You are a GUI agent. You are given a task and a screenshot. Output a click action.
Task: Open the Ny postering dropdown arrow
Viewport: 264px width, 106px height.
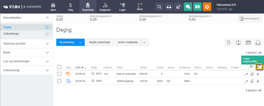tap(81, 42)
